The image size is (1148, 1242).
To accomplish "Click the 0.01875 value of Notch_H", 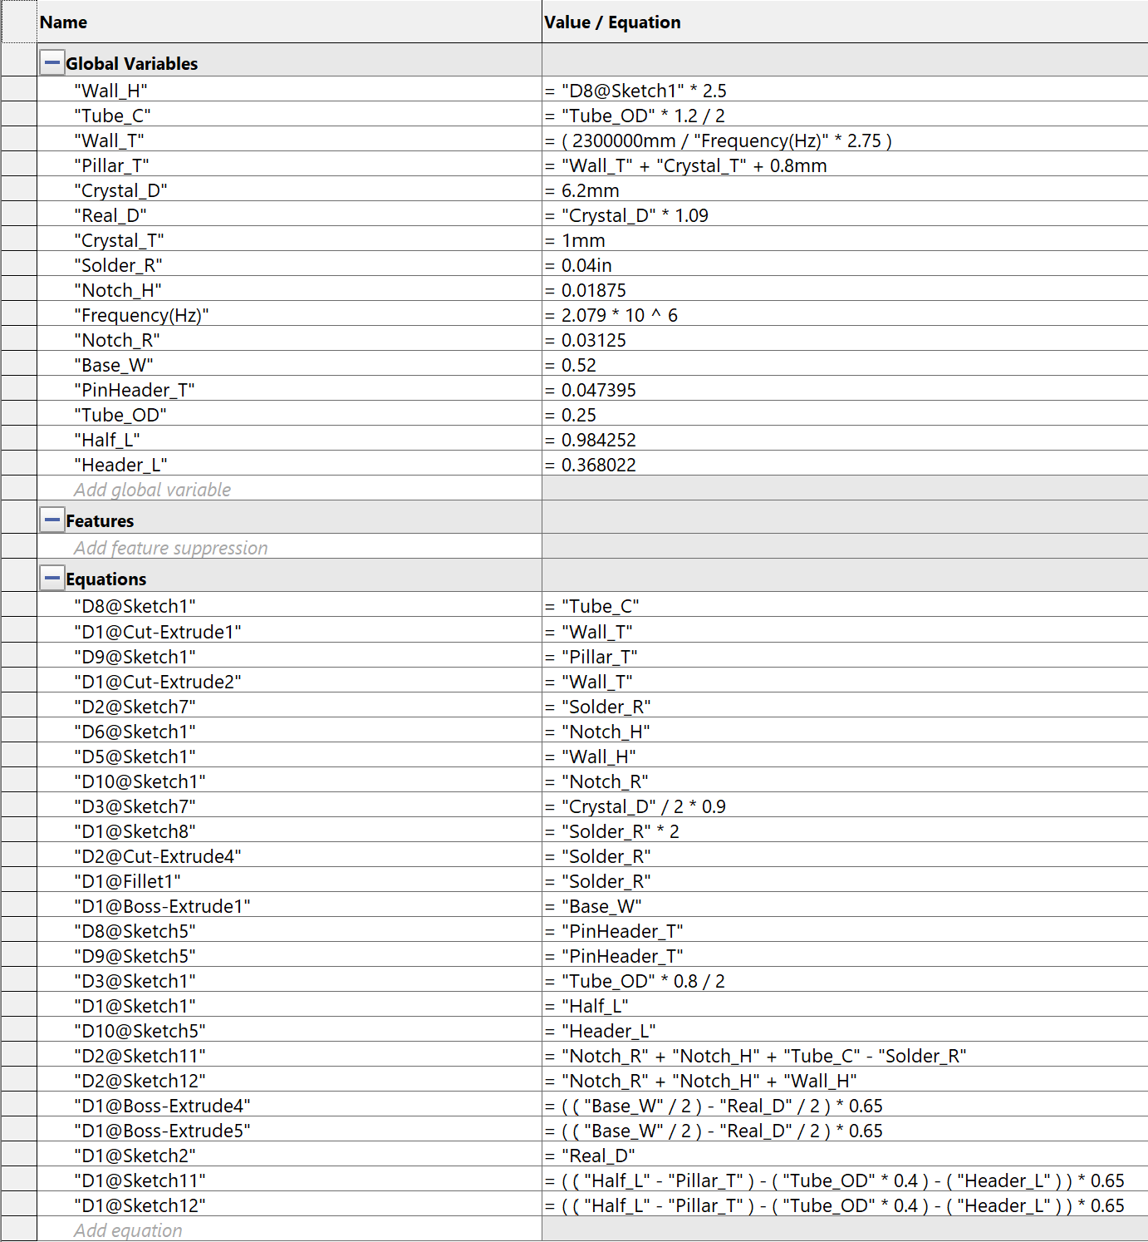I will coord(845,290).
